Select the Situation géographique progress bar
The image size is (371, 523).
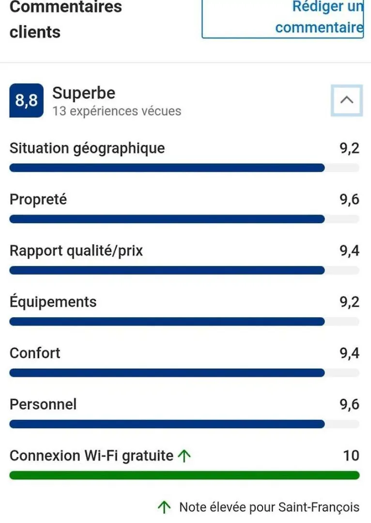tap(184, 168)
